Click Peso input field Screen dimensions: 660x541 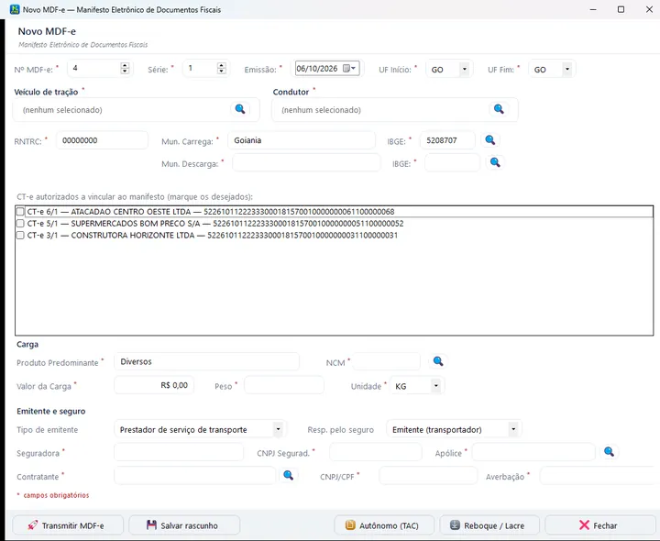(284, 385)
